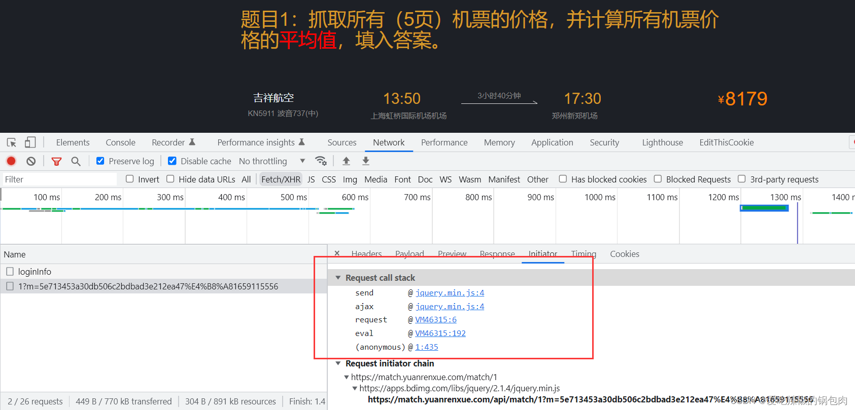Open VM46315:192 eval source link
This screenshot has height=410, width=855.
click(x=440, y=333)
